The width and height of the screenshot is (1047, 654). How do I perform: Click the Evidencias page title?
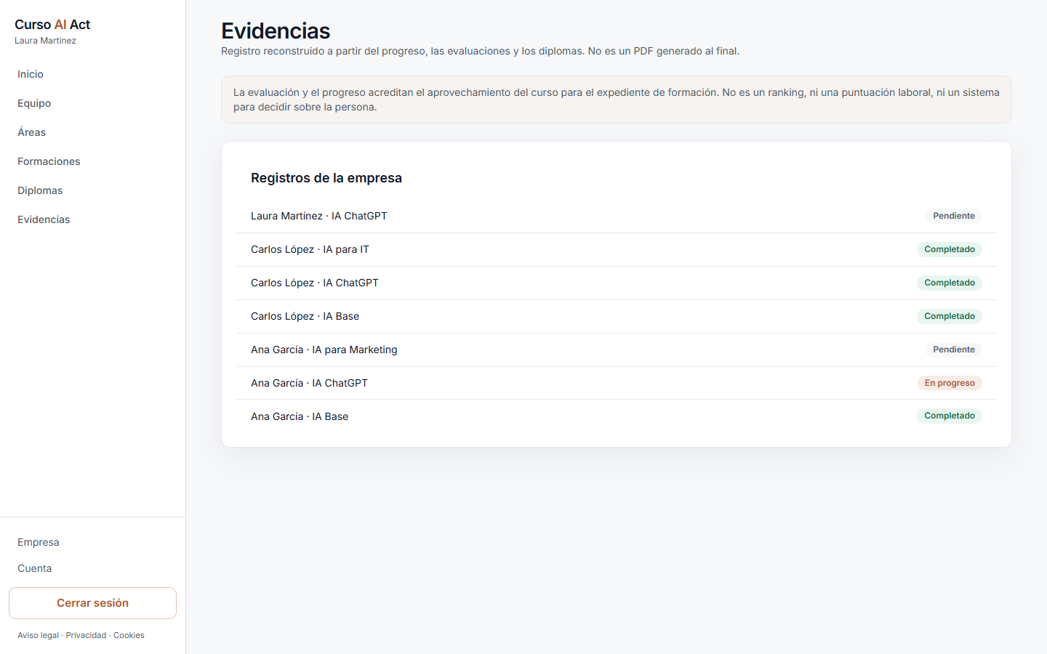click(x=276, y=31)
